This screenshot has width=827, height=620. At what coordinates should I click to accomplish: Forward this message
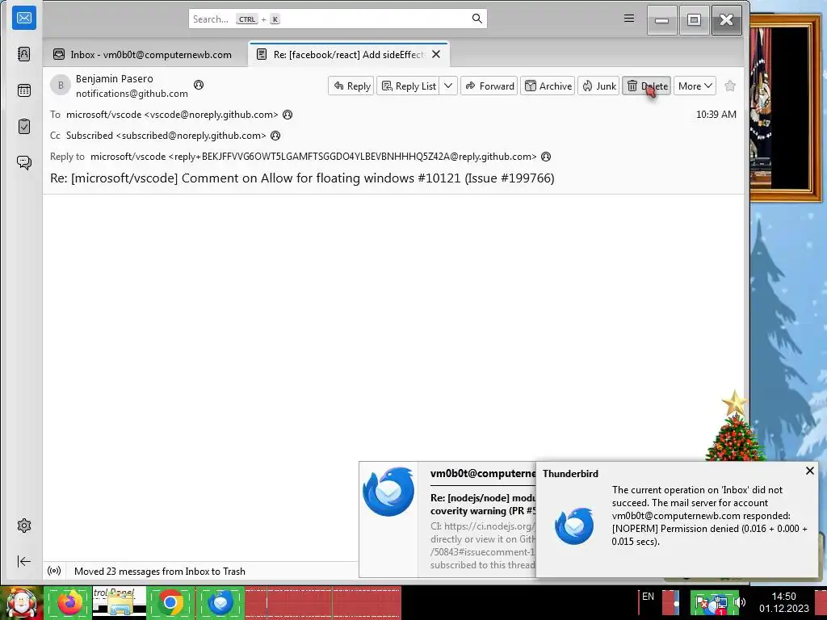click(x=489, y=86)
